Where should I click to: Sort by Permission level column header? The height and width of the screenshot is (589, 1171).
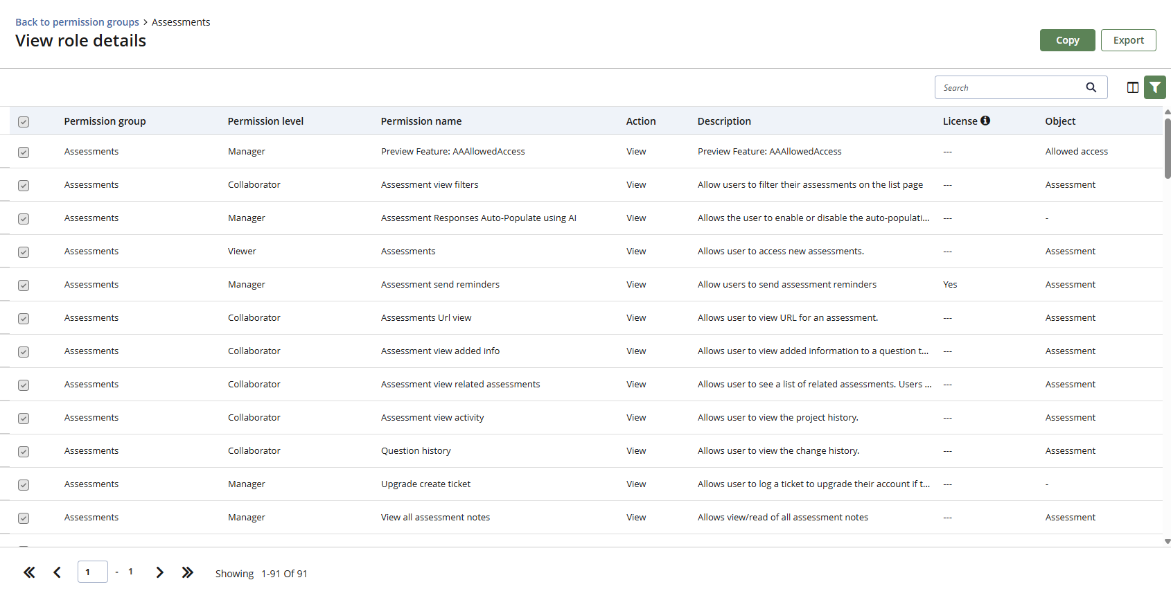point(265,121)
